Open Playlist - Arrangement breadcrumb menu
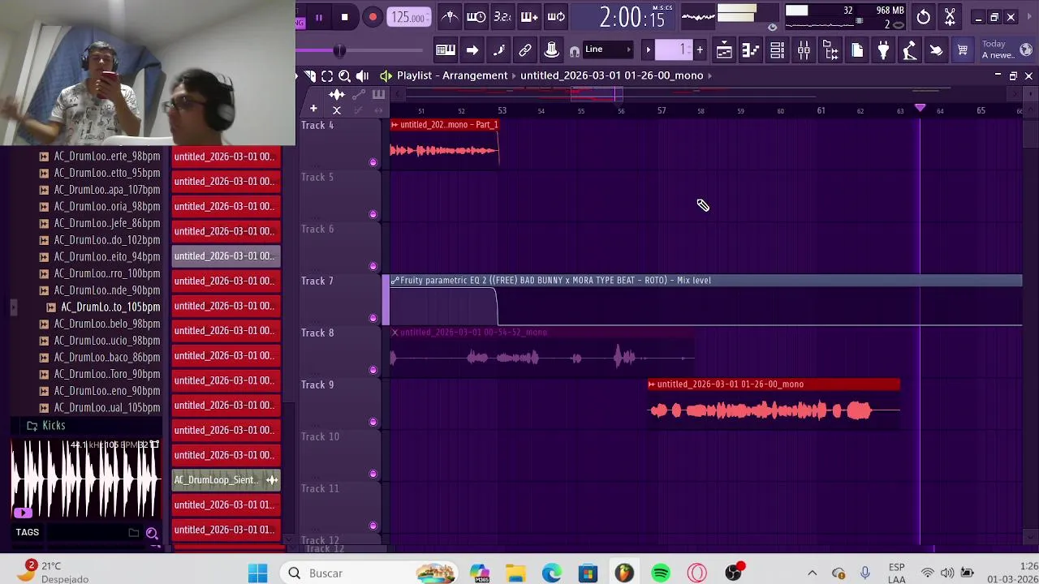This screenshot has height=584, width=1039. pos(452,75)
